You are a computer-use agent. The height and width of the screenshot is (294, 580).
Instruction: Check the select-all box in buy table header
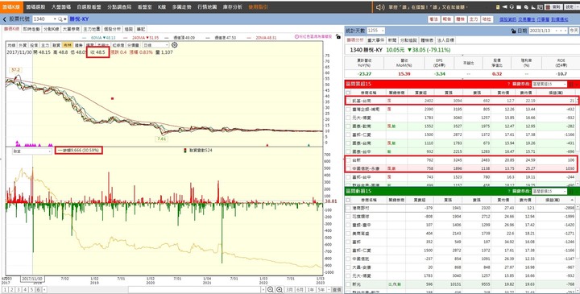(x=348, y=93)
